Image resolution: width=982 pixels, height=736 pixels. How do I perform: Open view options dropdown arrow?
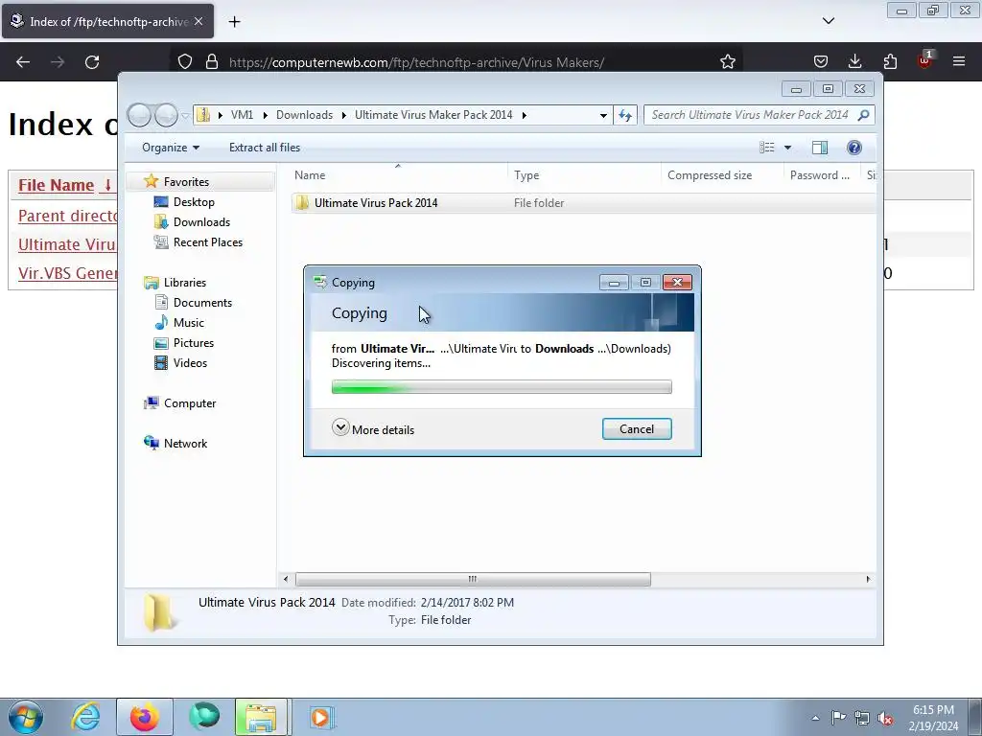point(788,148)
